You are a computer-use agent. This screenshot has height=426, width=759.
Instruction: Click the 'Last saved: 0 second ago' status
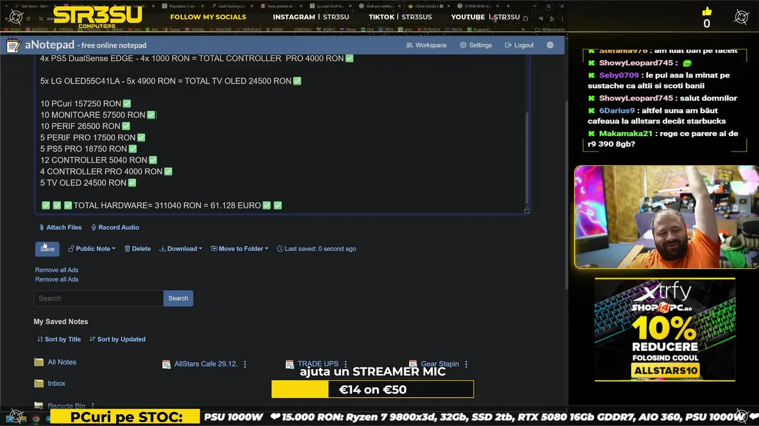(316, 248)
